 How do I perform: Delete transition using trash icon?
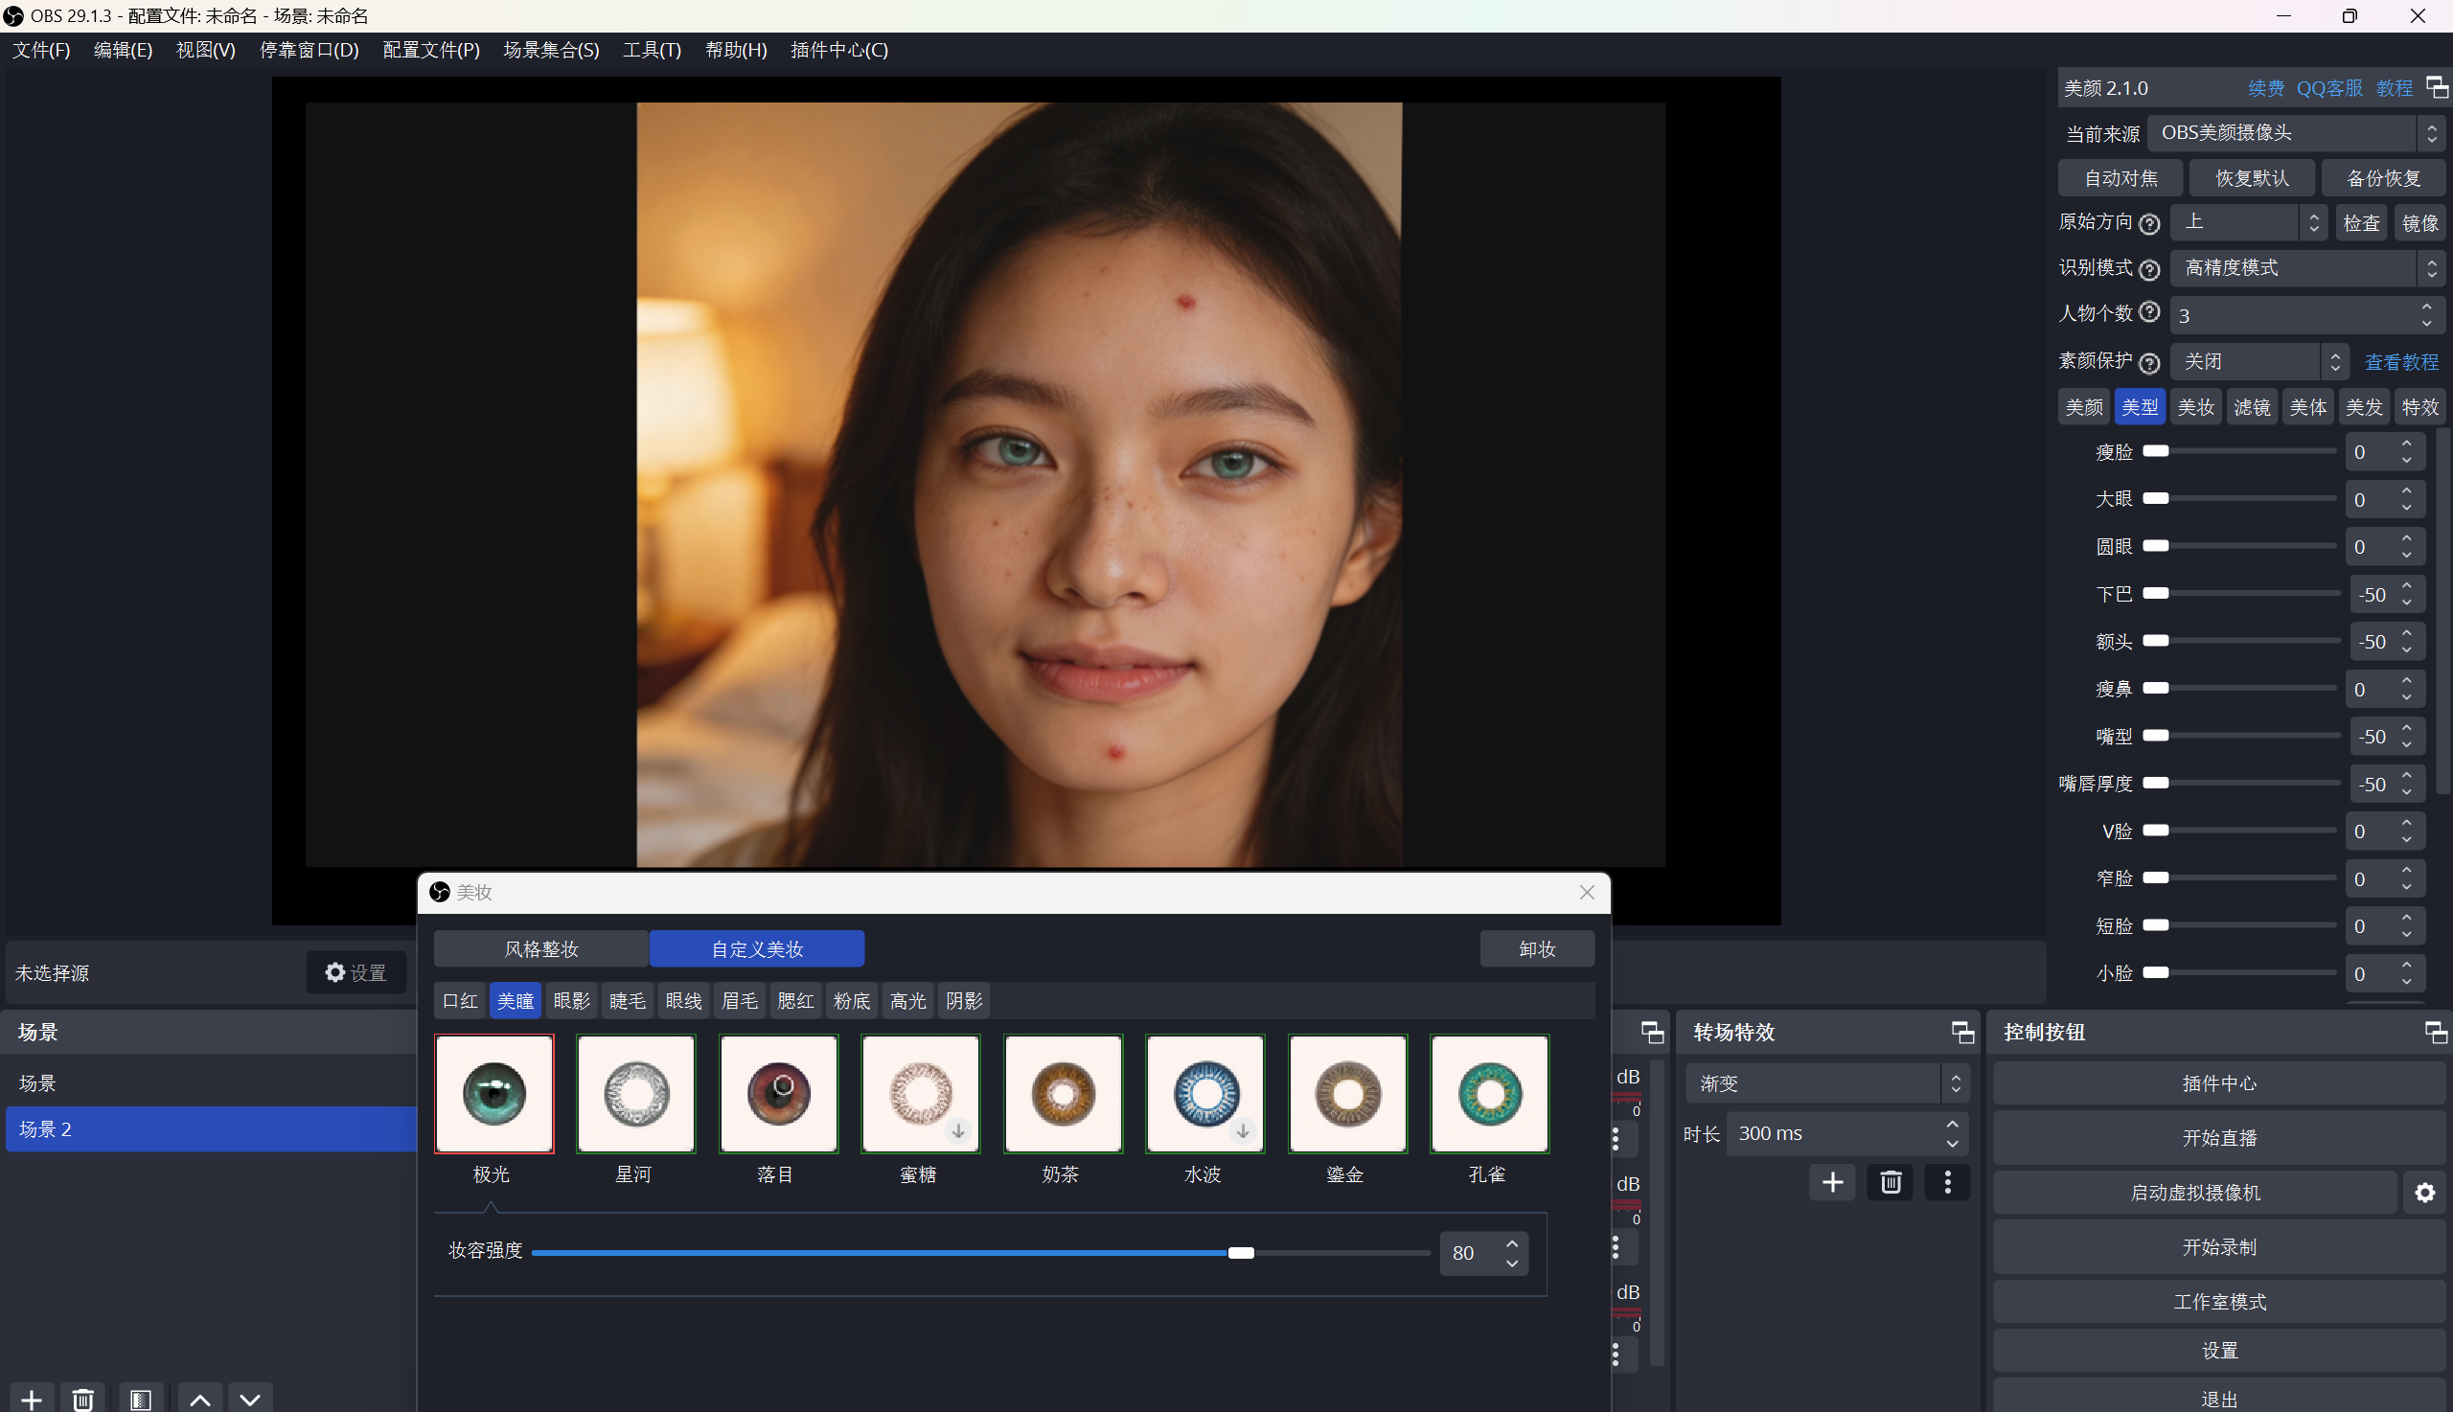click(1890, 1182)
